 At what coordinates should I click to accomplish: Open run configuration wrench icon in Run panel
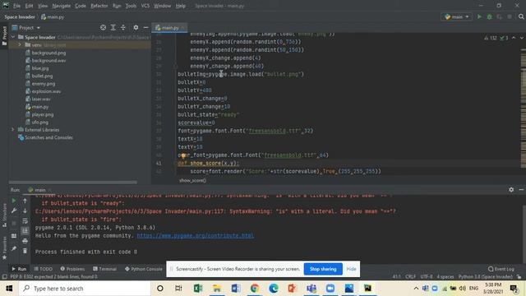click(14, 210)
